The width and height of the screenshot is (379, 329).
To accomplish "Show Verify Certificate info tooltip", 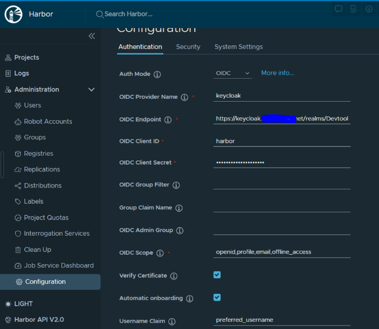I will 173,276.
